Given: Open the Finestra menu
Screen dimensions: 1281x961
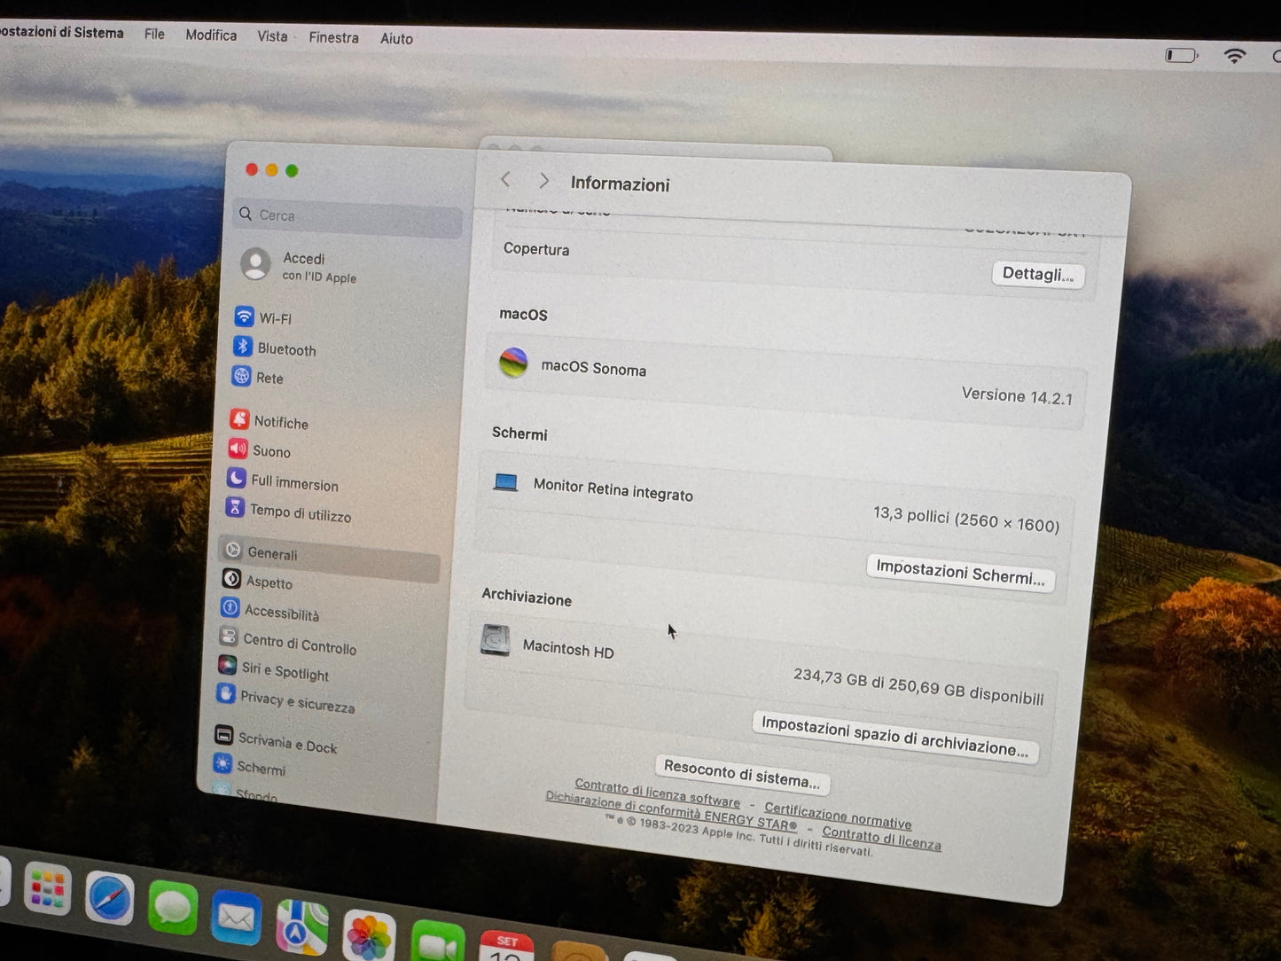Looking at the screenshot, I should click(x=333, y=37).
